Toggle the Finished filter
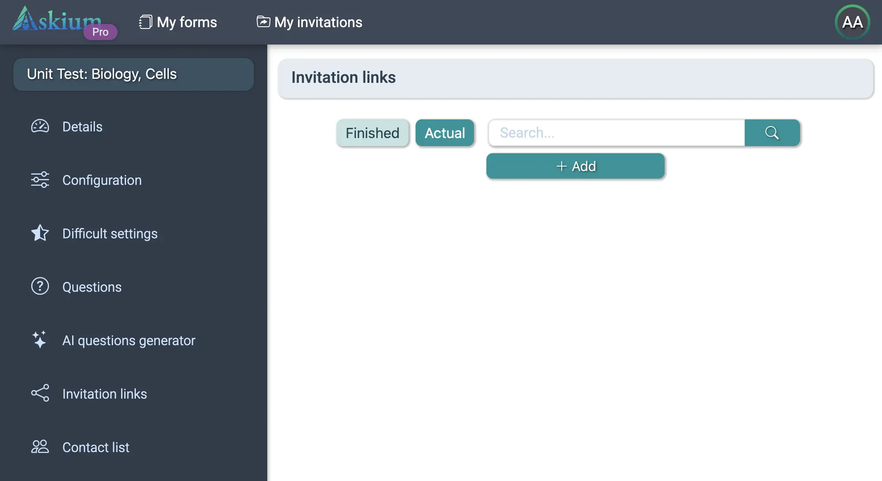Image resolution: width=882 pixels, height=481 pixels. pos(372,133)
